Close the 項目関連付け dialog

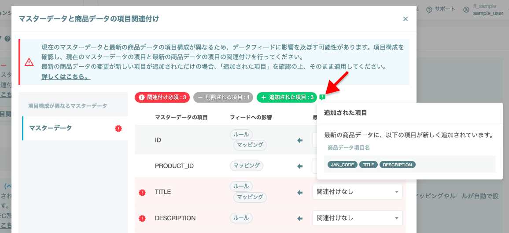405,19
